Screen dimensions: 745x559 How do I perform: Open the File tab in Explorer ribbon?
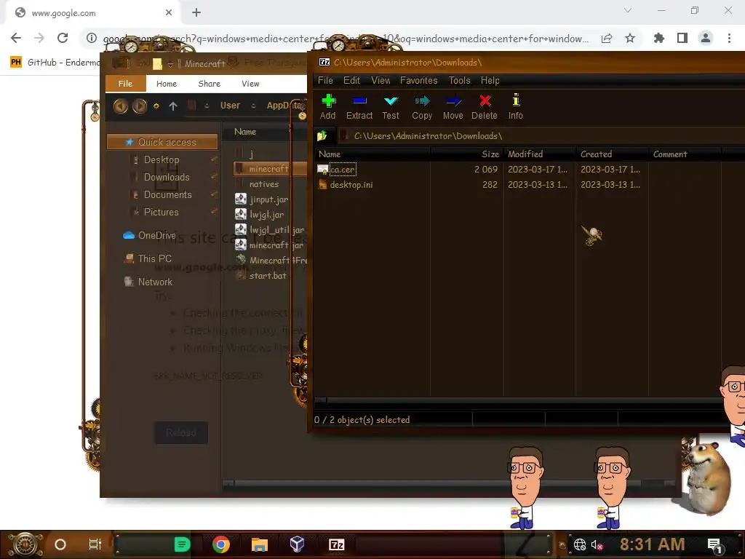(x=125, y=84)
